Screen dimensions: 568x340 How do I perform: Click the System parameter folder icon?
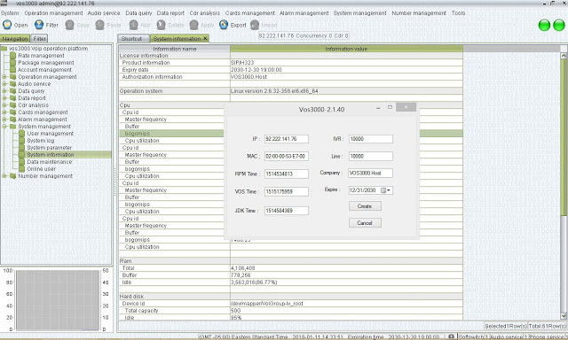(x=21, y=147)
